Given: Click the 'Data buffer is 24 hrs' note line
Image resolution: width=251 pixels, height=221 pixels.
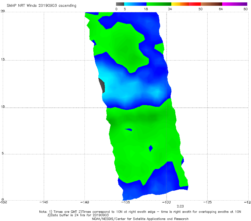Looking at the screenshot, I should [78, 215].
